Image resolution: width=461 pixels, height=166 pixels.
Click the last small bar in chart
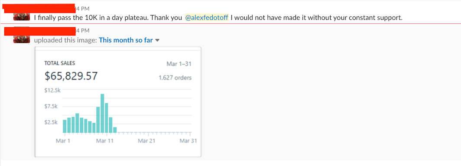[x=115, y=130]
